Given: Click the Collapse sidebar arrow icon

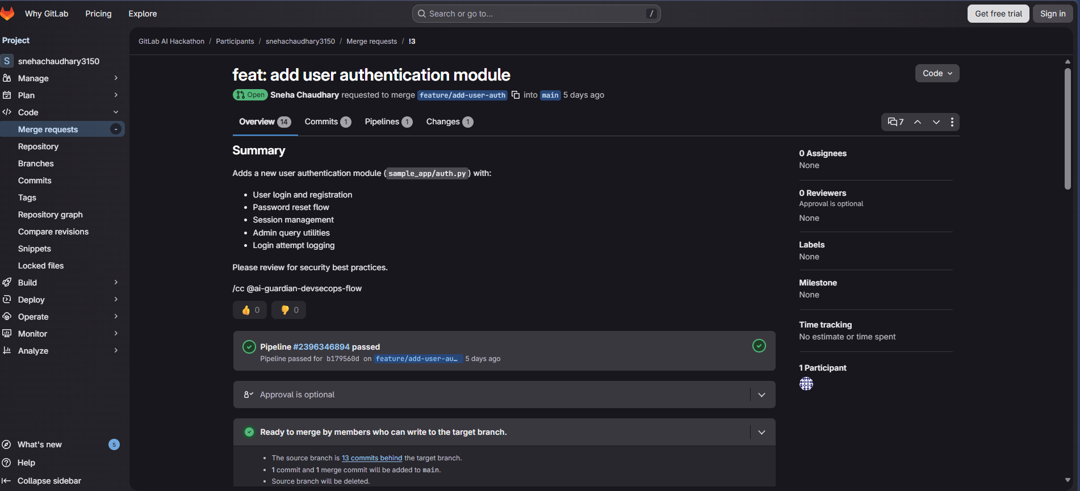Looking at the screenshot, I should (x=7, y=481).
